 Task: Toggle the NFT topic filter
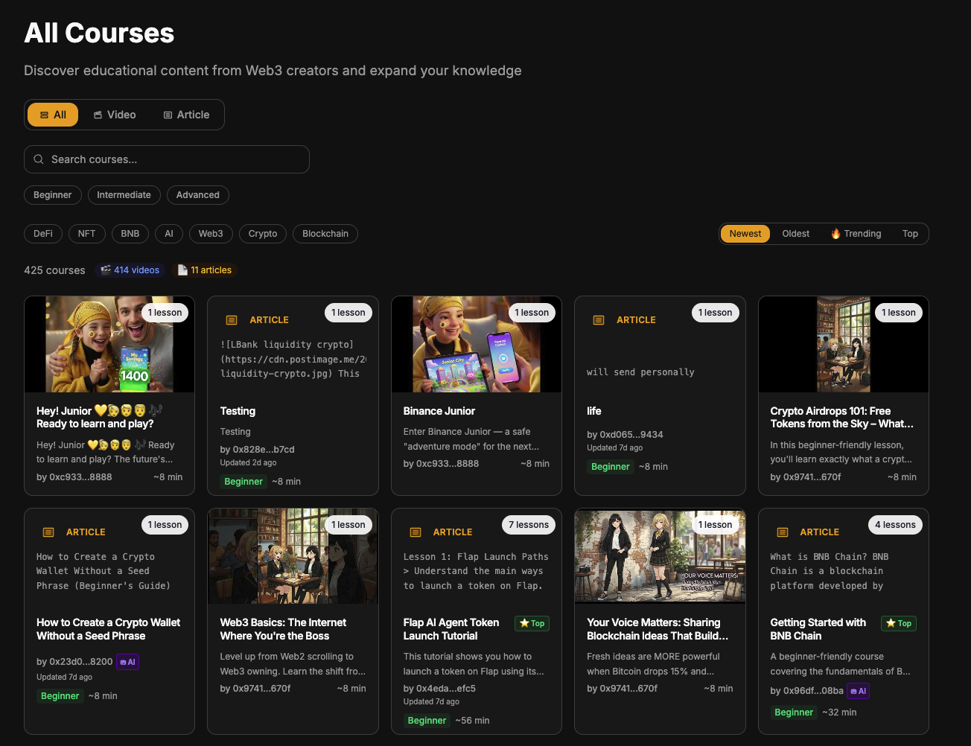coord(87,234)
